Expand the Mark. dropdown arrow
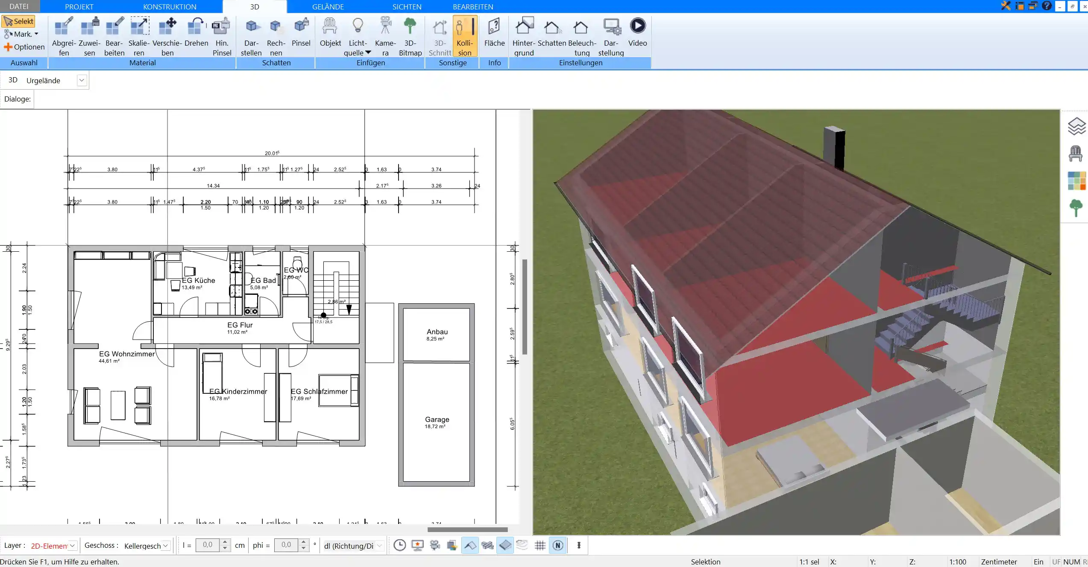This screenshot has width=1088, height=567. [x=36, y=34]
